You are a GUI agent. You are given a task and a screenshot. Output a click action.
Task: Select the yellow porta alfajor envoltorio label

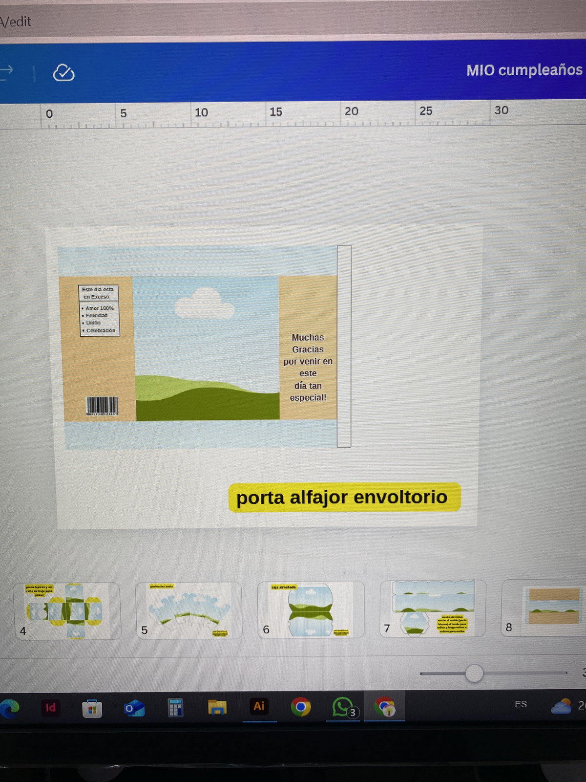[x=344, y=497]
